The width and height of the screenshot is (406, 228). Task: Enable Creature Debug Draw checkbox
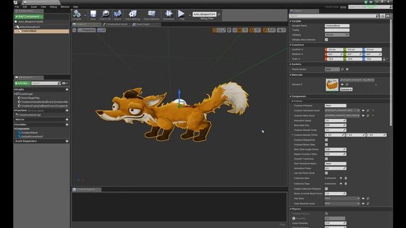(x=326, y=140)
